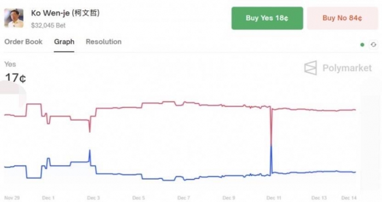Click the Polymarket watermark text

pos(347,68)
